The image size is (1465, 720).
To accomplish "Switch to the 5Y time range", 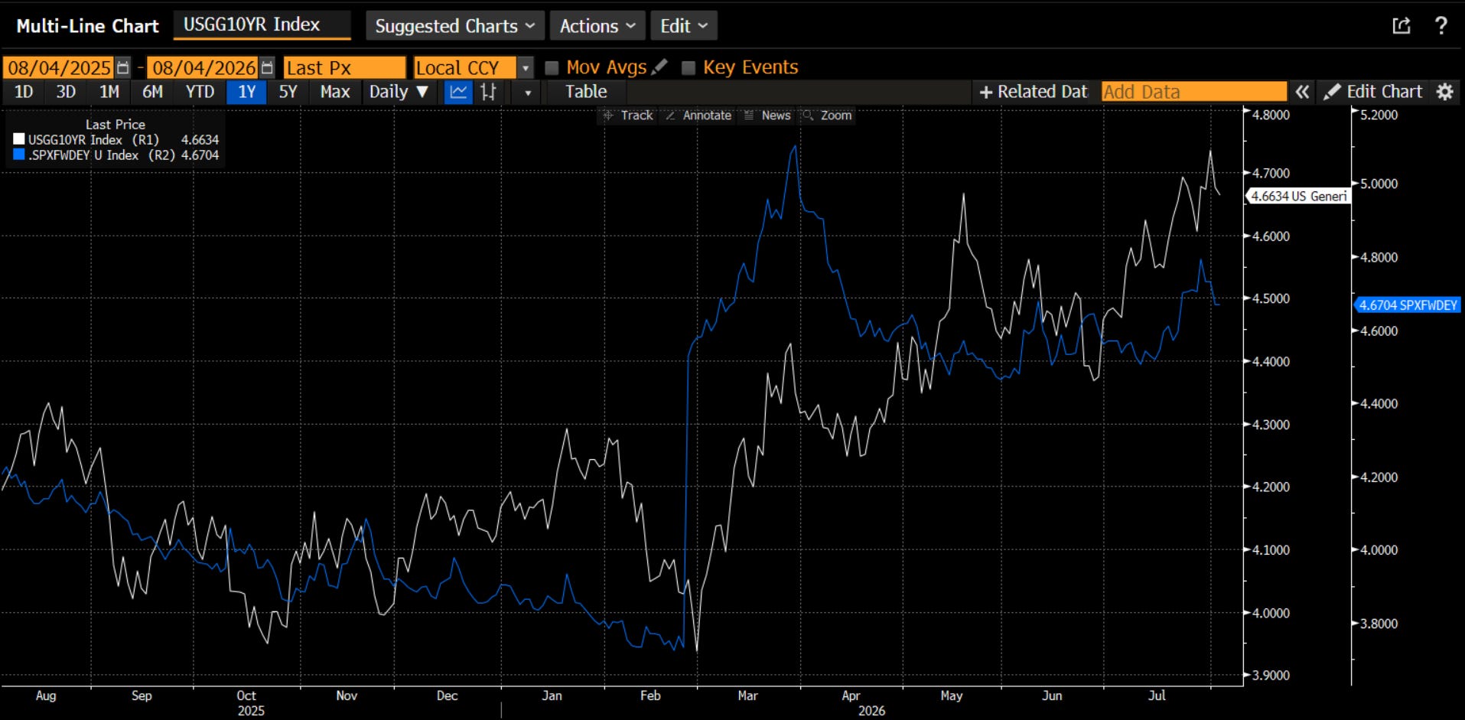I will pos(288,92).
